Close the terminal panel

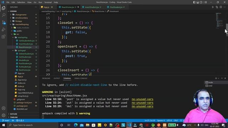(x=225, y=78)
